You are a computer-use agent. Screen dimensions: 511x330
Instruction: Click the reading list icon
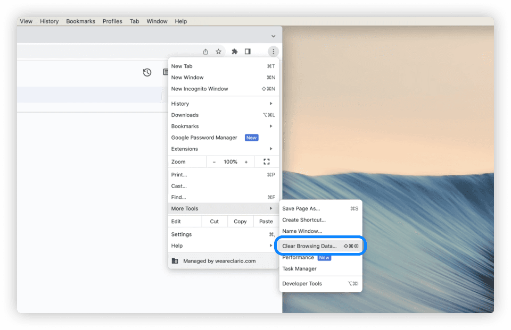tap(166, 72)
